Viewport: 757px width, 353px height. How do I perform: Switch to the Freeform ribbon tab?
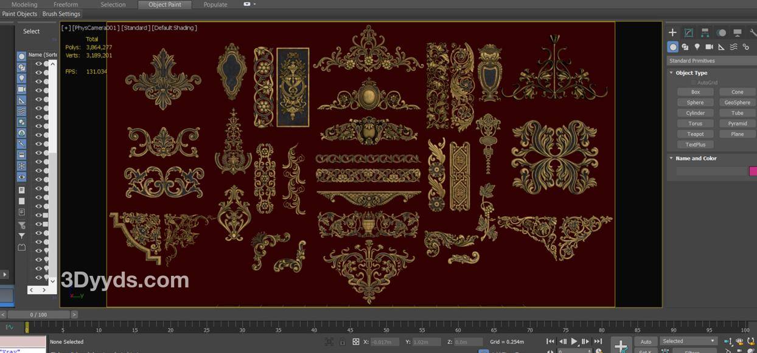click(x=66, y=4)
